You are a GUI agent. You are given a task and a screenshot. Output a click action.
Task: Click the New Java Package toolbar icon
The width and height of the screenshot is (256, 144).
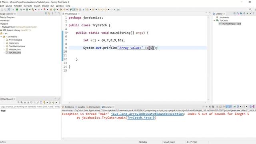click(x=51, y=10)
